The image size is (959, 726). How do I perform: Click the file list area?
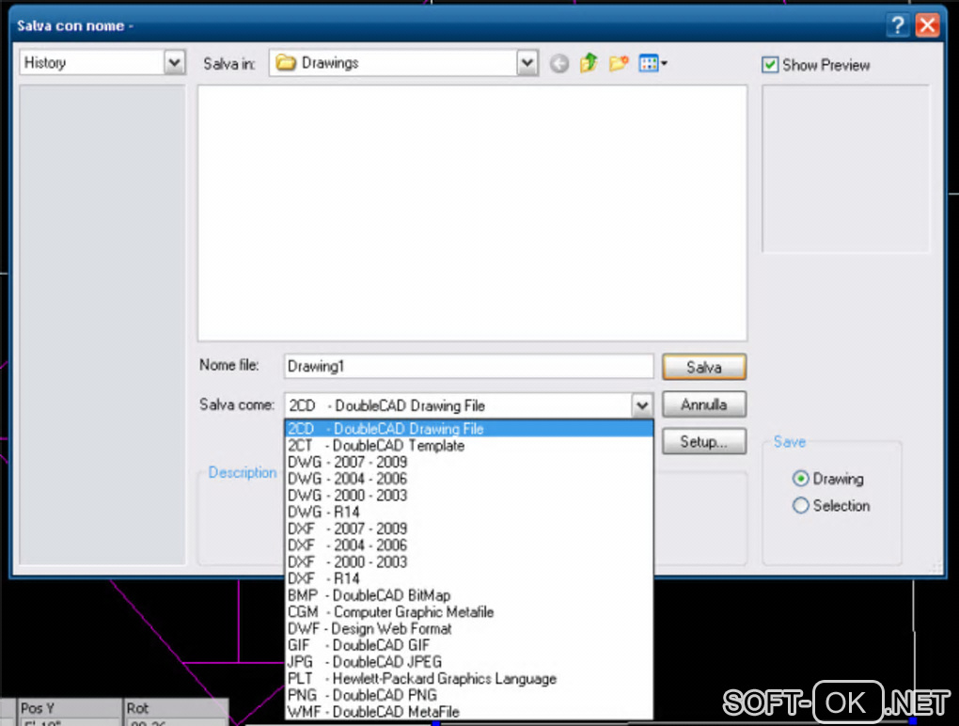(472, 213)
